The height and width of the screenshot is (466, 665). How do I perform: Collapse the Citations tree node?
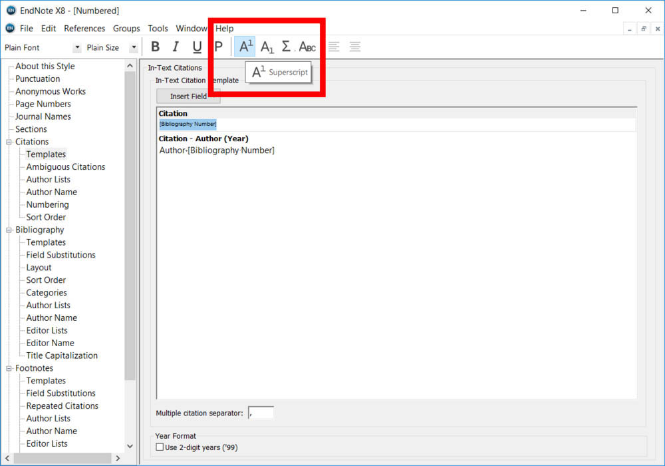[x=9, y=142]
